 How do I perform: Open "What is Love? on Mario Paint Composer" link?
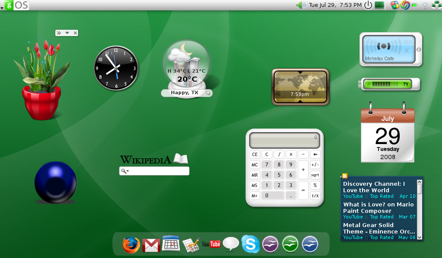pos(378,208)
